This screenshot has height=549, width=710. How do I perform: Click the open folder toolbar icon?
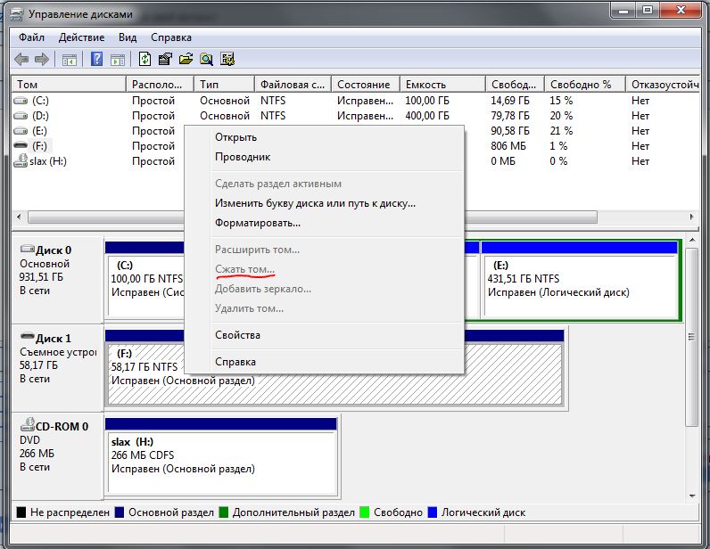click(186, 60)
